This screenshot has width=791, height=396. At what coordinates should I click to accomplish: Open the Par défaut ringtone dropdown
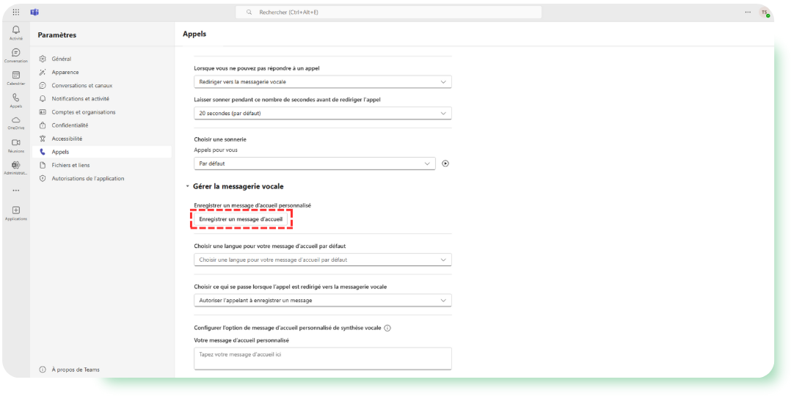point(315,164)
